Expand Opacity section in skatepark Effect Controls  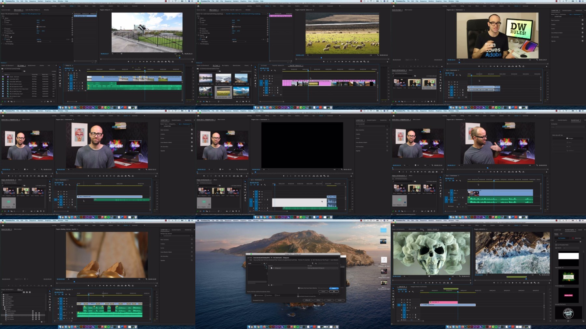pyautogui.click(x=2, y=35)
